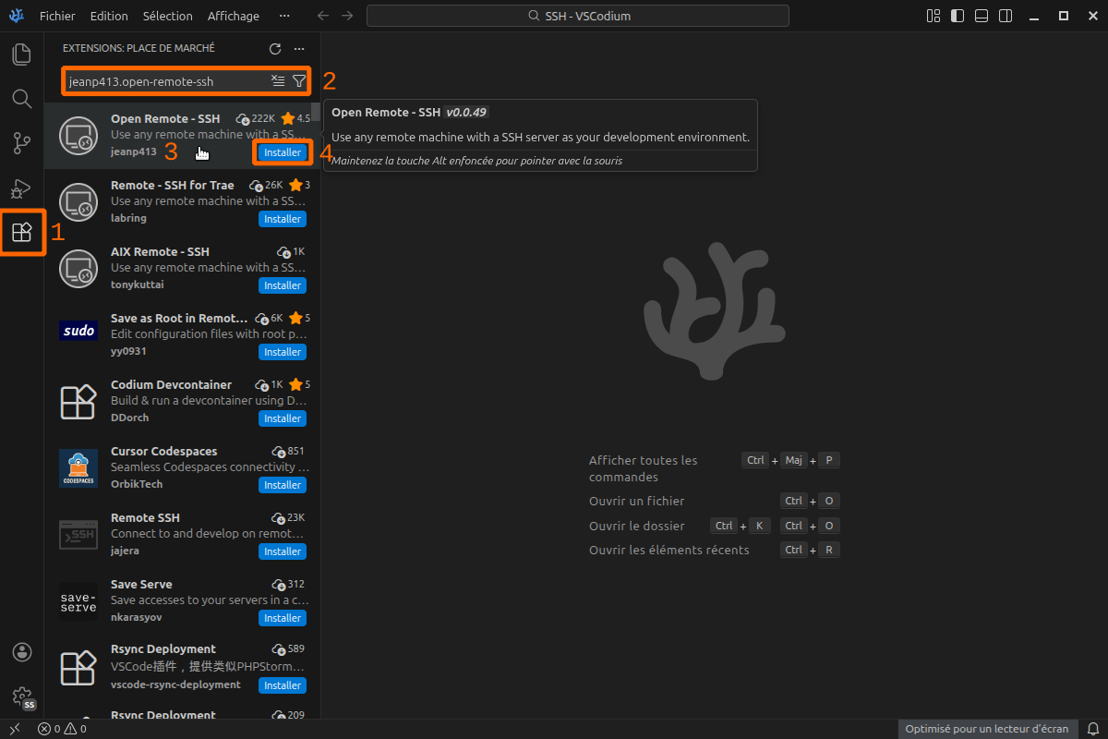Install Save Serve extension

point(283,618)
